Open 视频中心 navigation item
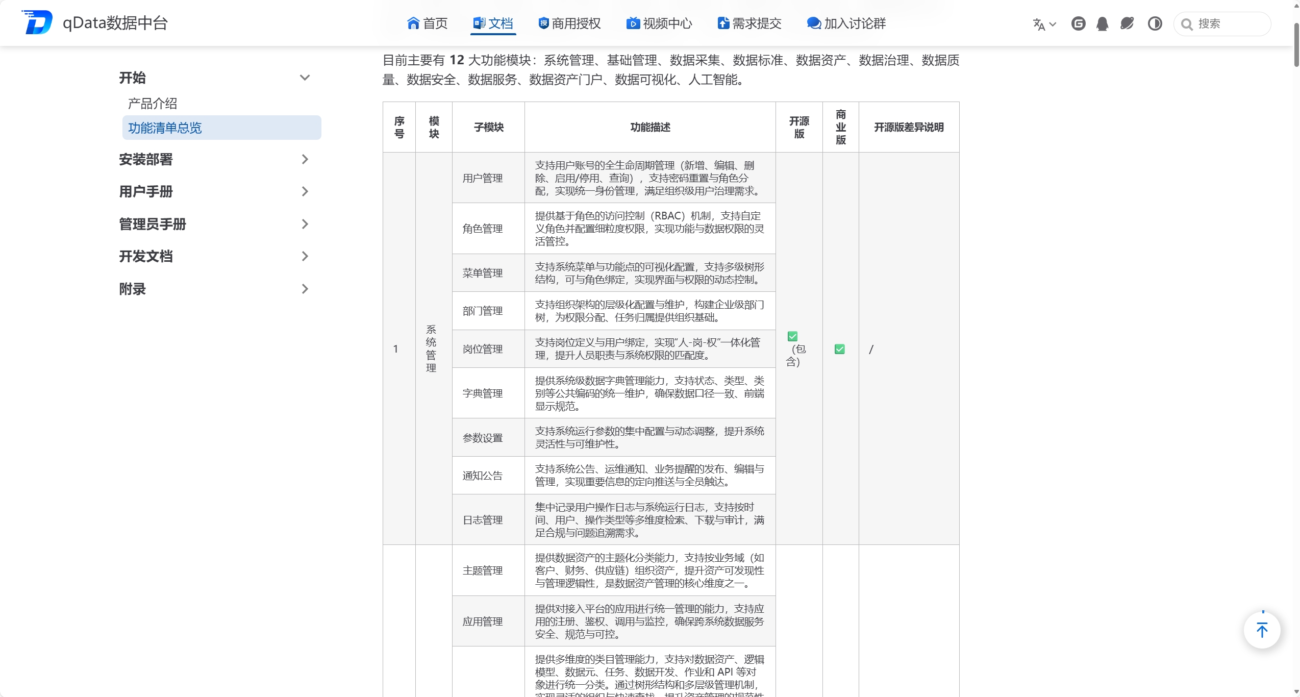The image size is (1300, 697). pos(659,23)
